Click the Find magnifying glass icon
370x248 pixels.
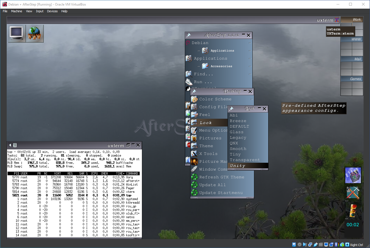[x=189, y=74]
